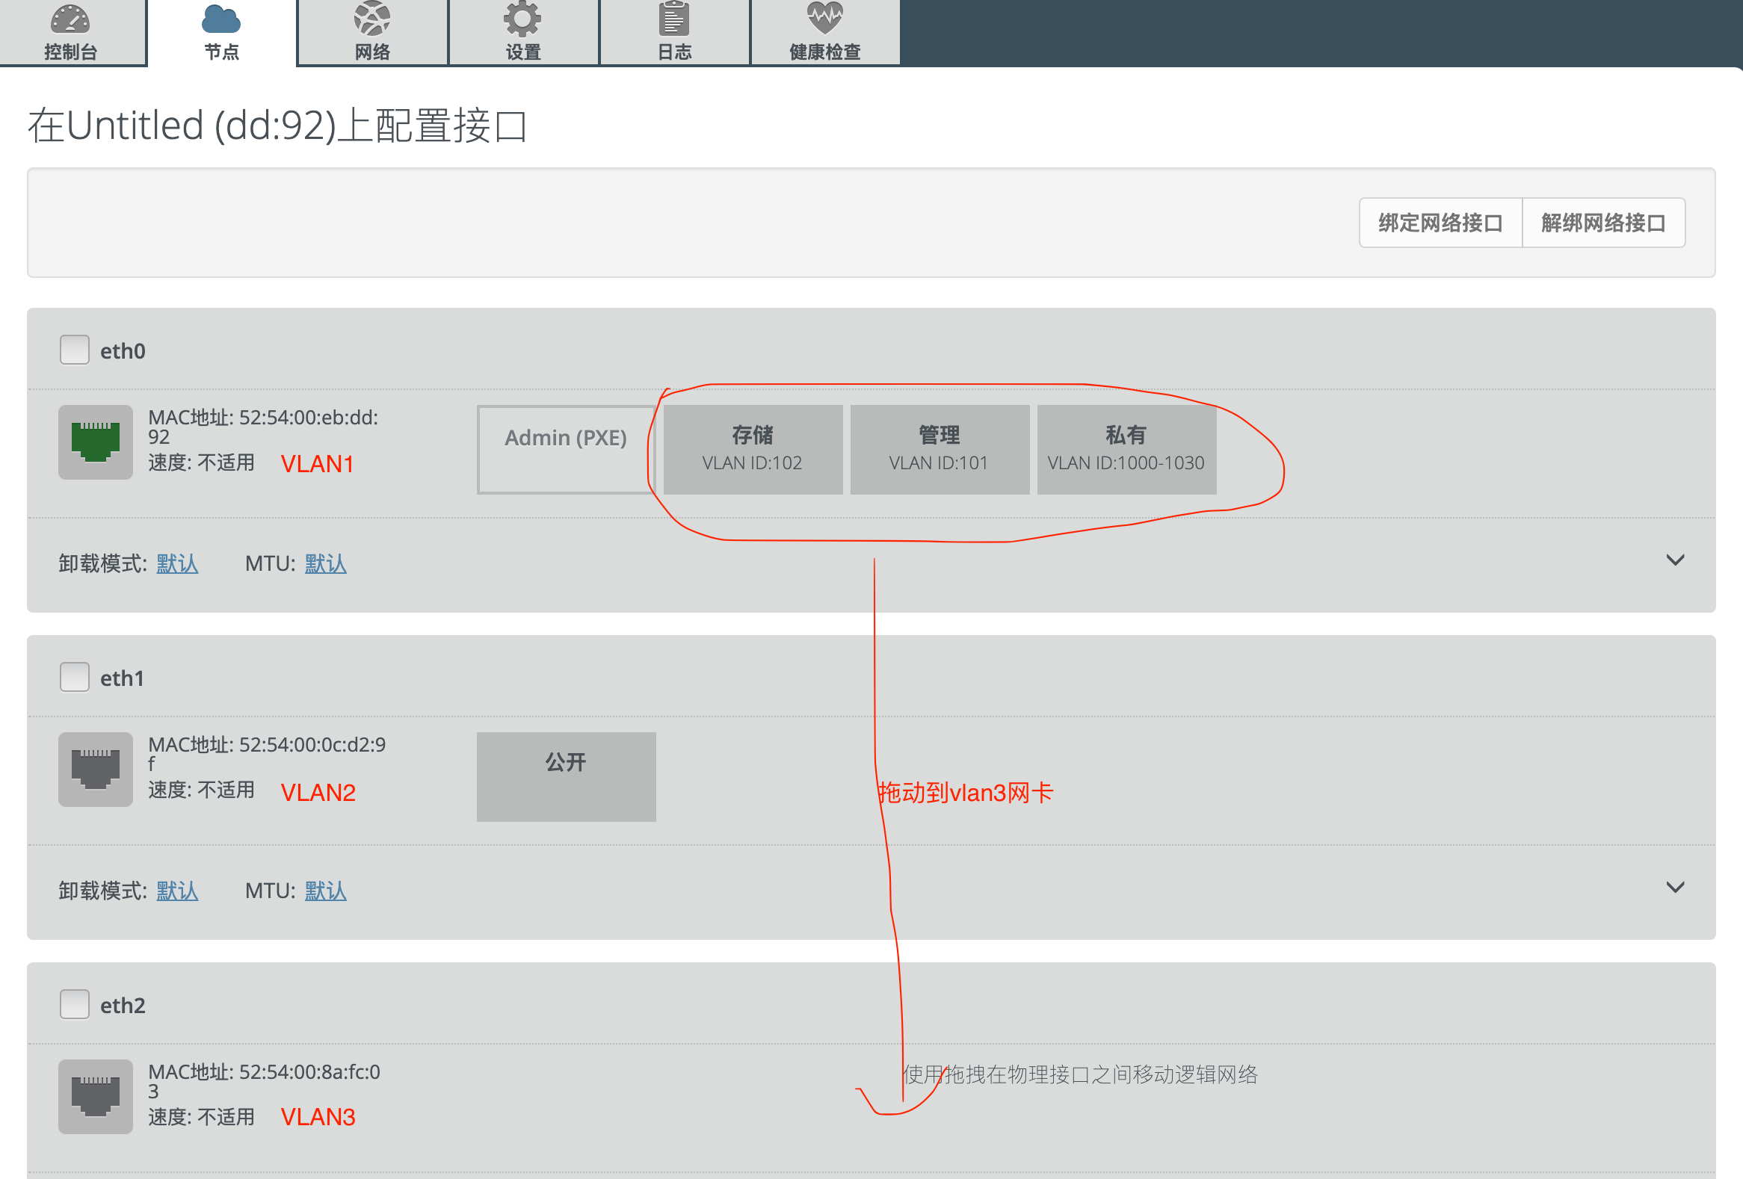1743x1179 pixels.
Task: Open eth1 卸载模式 默认 link
Action: (177, 891)
